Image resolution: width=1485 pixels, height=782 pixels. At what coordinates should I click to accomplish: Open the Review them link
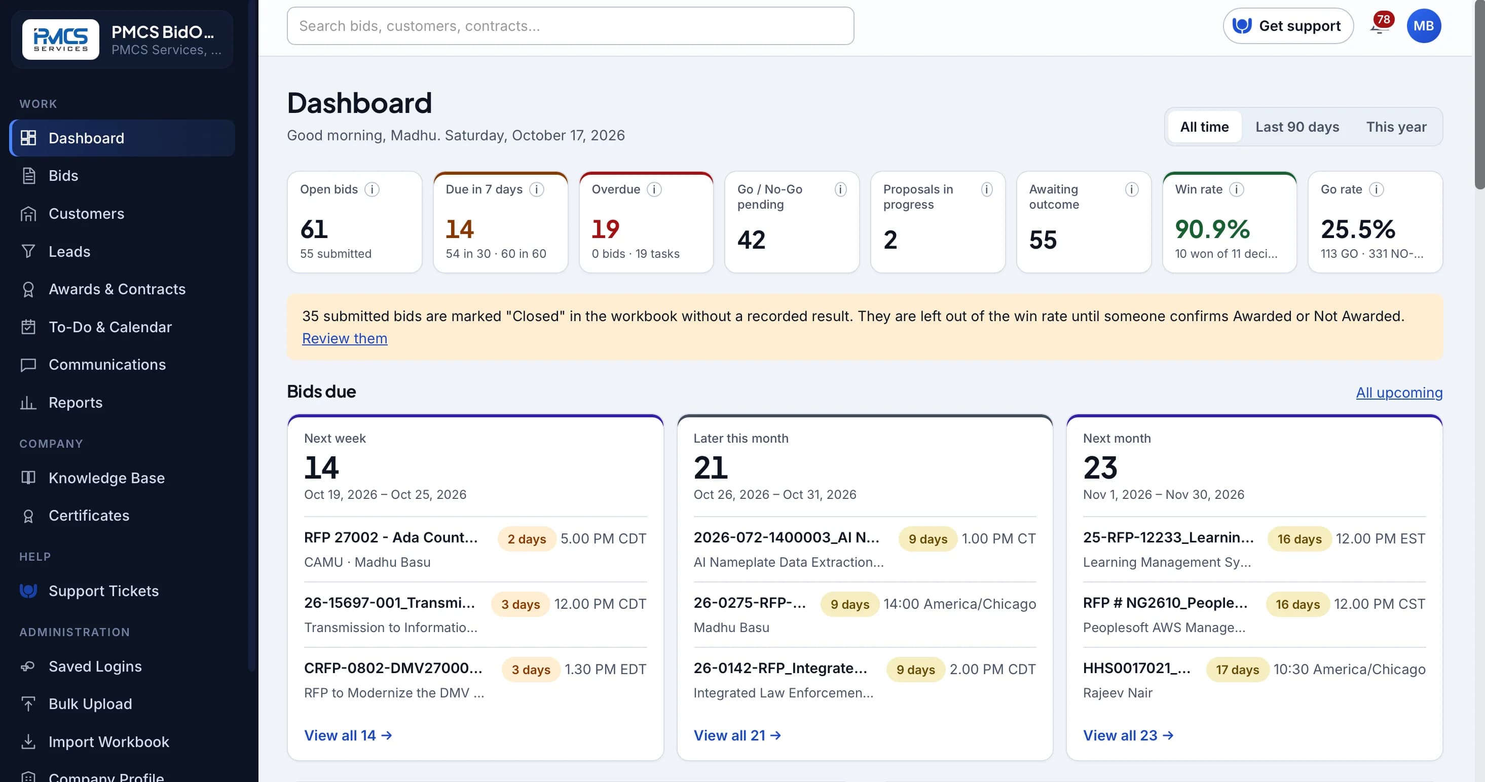coord(345,339)
